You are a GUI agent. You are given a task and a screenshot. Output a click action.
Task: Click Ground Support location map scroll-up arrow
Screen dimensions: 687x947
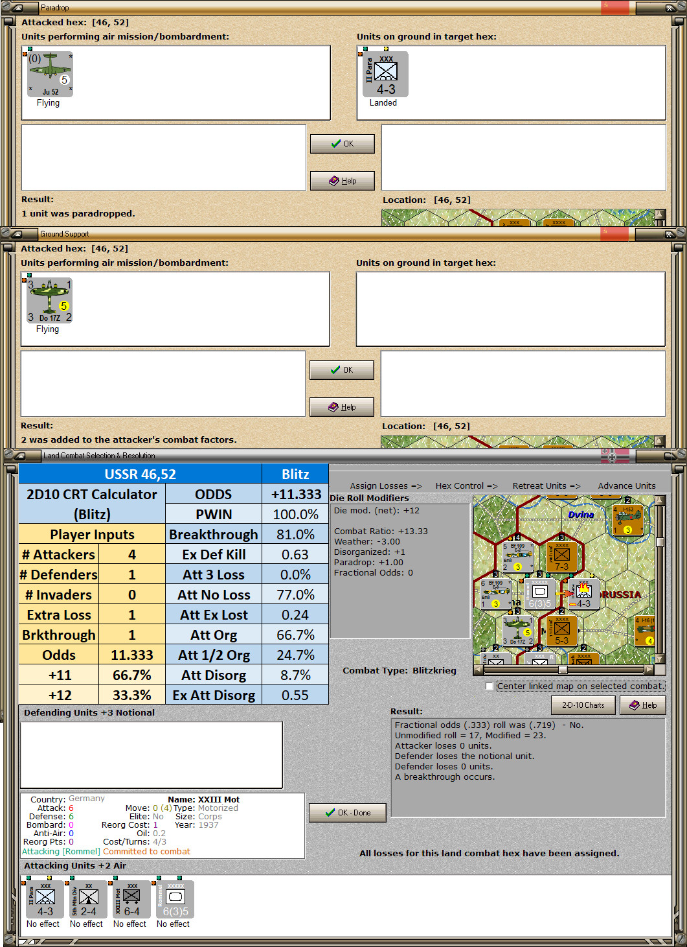pos(659,441)
